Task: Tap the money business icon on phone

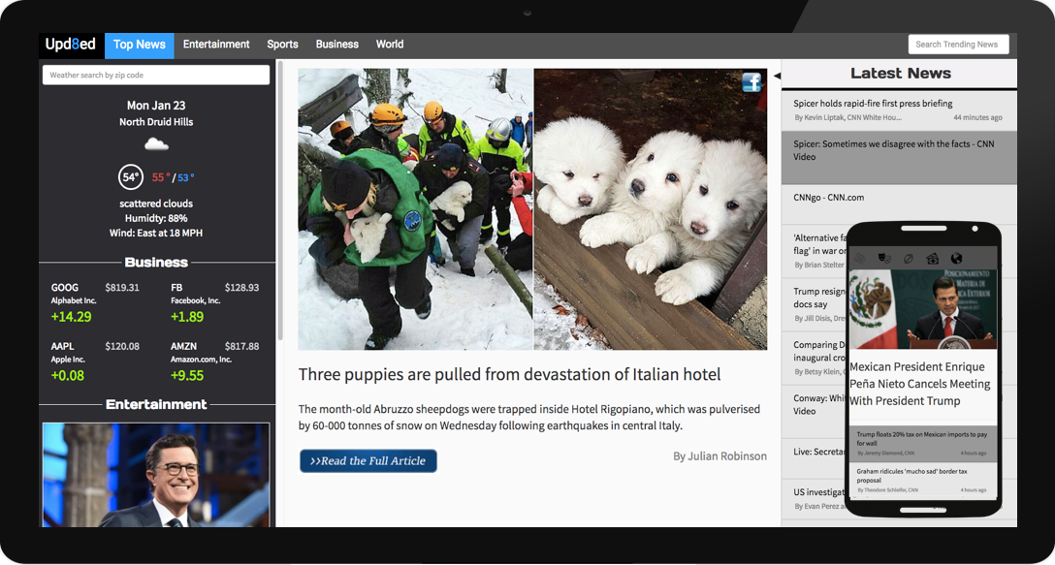Action: coord(932,259)
